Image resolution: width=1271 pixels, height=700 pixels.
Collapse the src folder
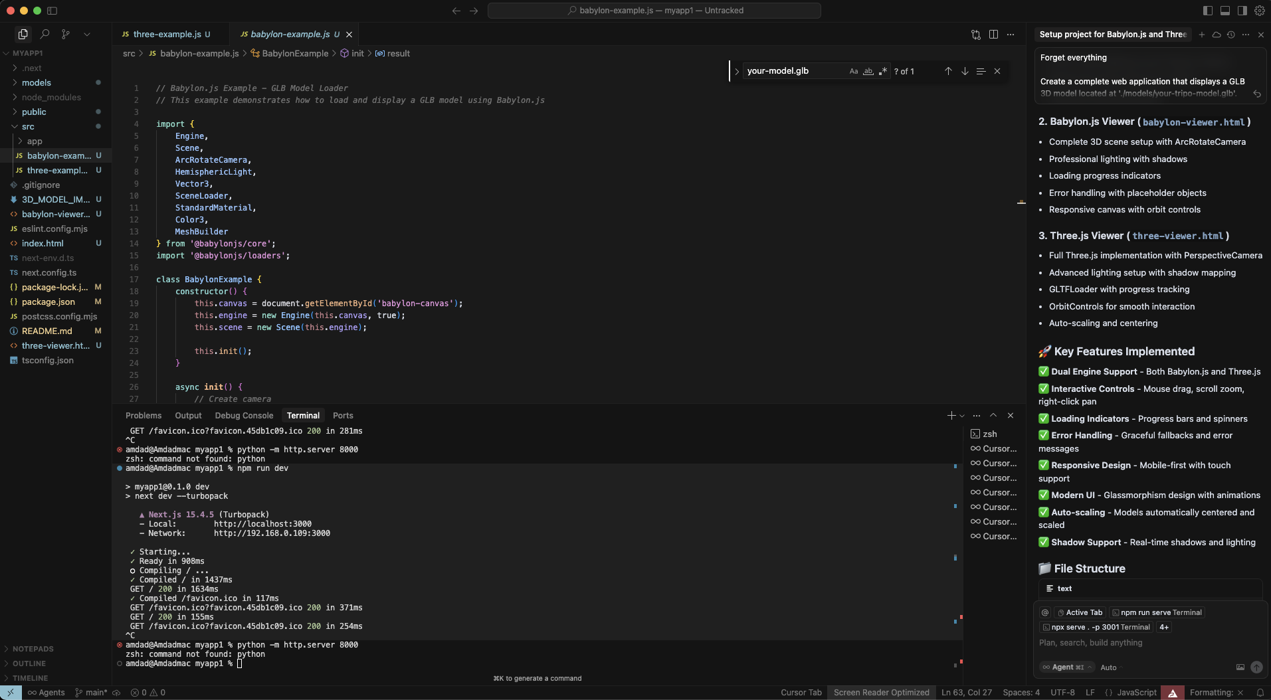tap(56, 126)
